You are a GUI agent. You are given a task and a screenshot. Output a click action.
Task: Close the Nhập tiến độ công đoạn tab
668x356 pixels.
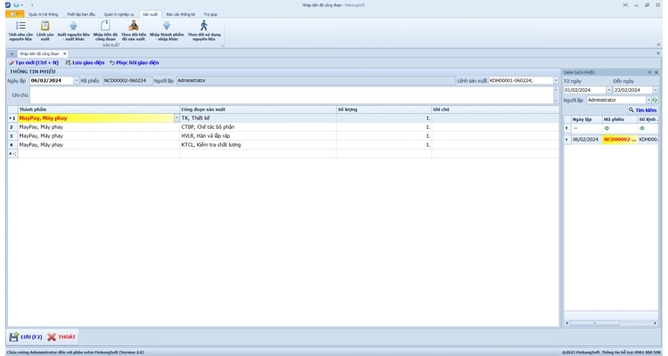click(64, 53)
